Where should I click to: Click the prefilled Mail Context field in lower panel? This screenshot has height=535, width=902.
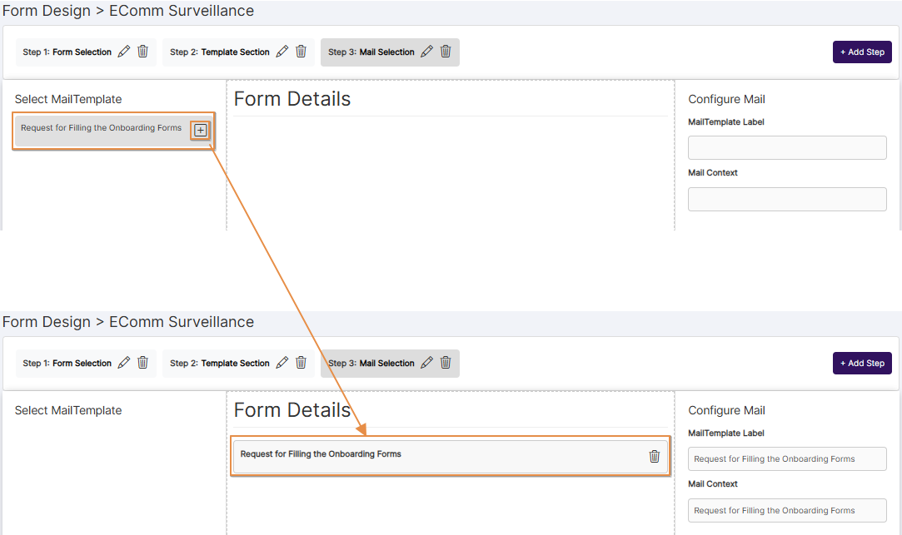pyautogui.click(x=786, y=510)
